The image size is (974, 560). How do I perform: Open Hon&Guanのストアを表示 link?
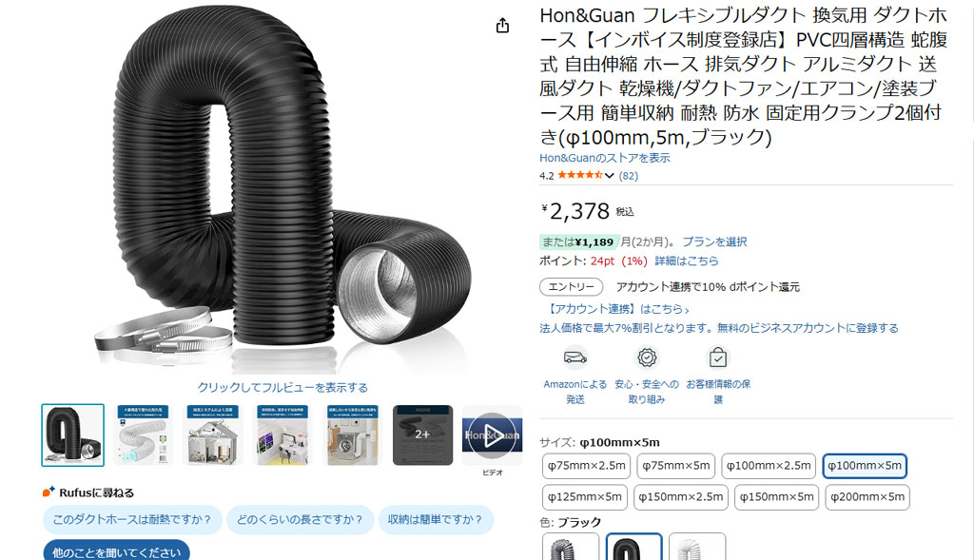tap(604, 158)
